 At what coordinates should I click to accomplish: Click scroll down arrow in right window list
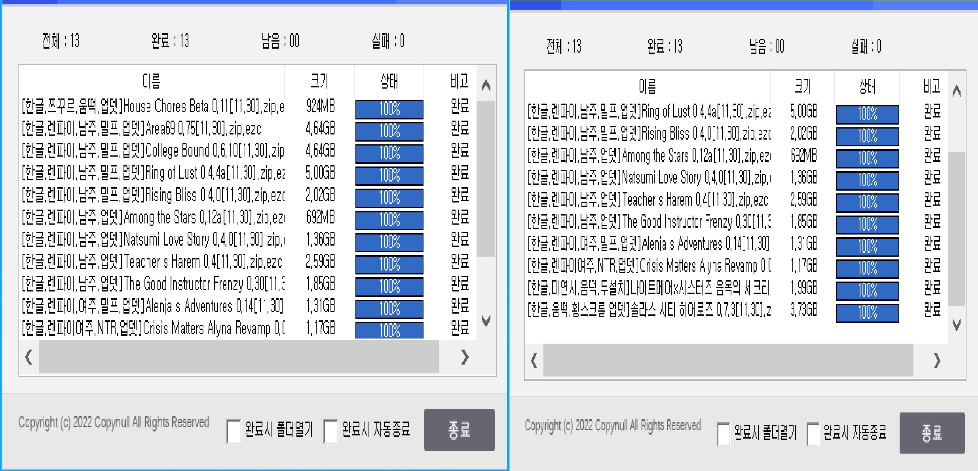pyautogui.click(x=957, y=325)
